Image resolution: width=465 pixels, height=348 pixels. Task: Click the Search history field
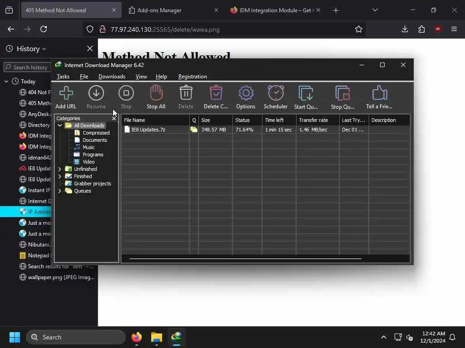pyautogui.click(x=27, y=68)
